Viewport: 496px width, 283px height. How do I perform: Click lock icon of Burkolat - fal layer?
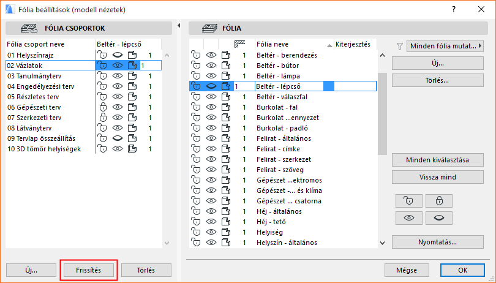pos(197,107)
